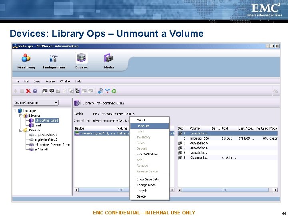Open the Configuration view

coord(54,62)
